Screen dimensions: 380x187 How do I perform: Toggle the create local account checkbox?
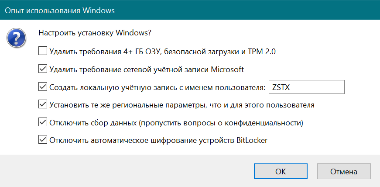point(43,87)
